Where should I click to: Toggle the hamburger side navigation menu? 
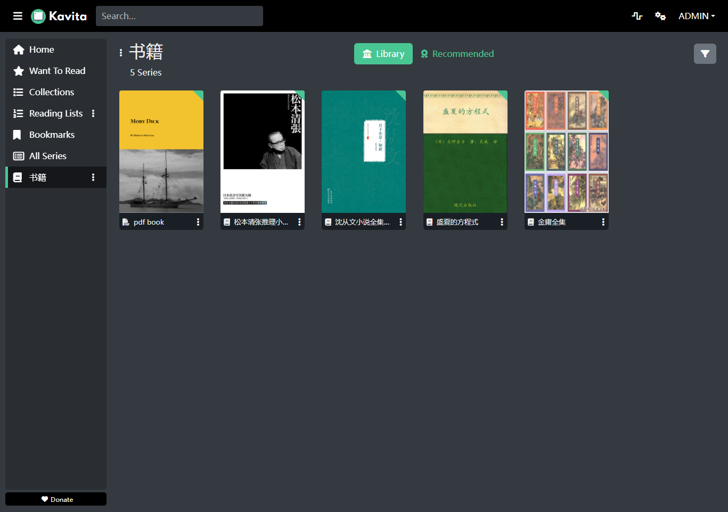[18, 16]
